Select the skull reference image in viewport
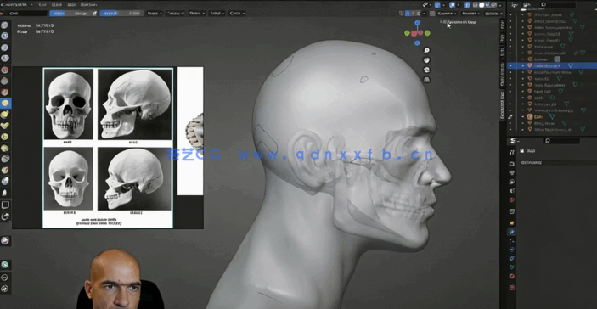The image size is (597, 309). (x=108, y=148)
